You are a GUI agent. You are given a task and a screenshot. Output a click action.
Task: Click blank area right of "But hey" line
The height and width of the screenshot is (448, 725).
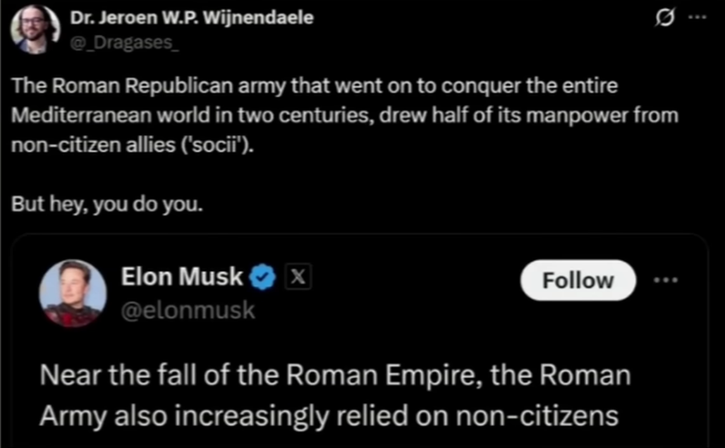point(442,205)
